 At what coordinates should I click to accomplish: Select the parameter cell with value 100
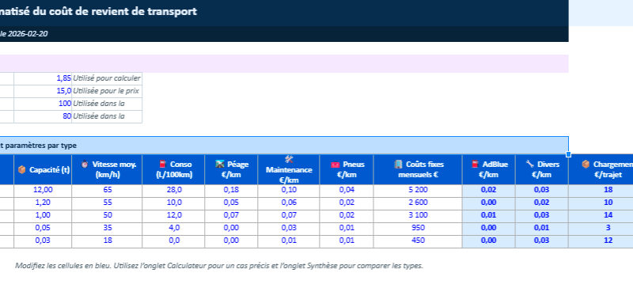coord(43,104)
